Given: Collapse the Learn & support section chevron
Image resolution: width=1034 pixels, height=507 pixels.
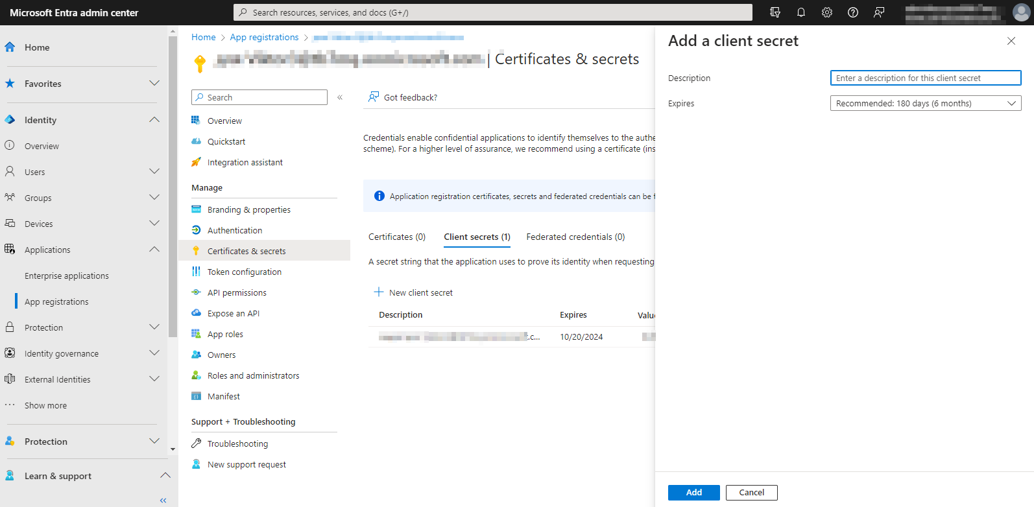Looking at the screenshot, I should click(165, 475).
